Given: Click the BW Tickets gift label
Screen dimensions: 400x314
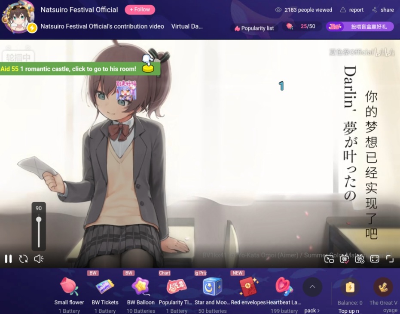Looking at the screenshot, I should tap(105, 302).
